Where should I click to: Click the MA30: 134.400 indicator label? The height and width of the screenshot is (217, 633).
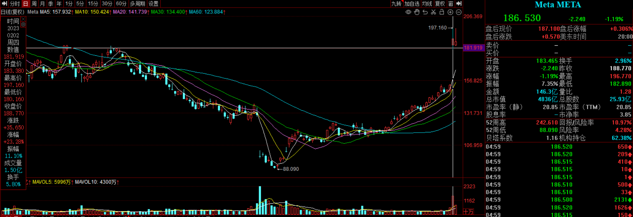169,12
